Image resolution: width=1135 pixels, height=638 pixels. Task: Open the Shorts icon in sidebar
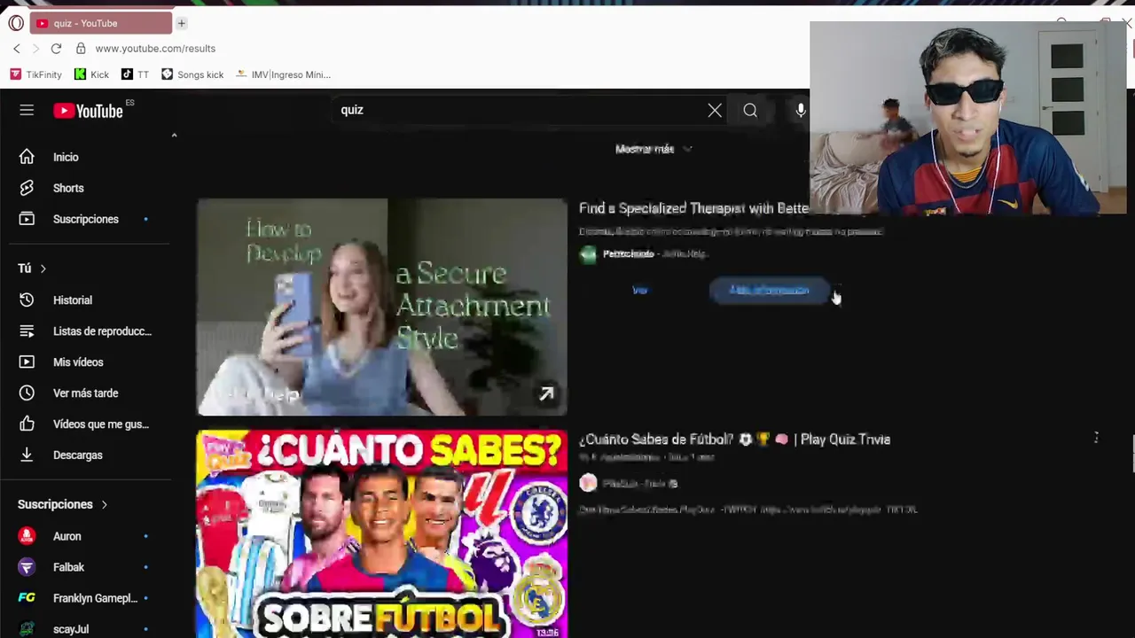point(27,188)
